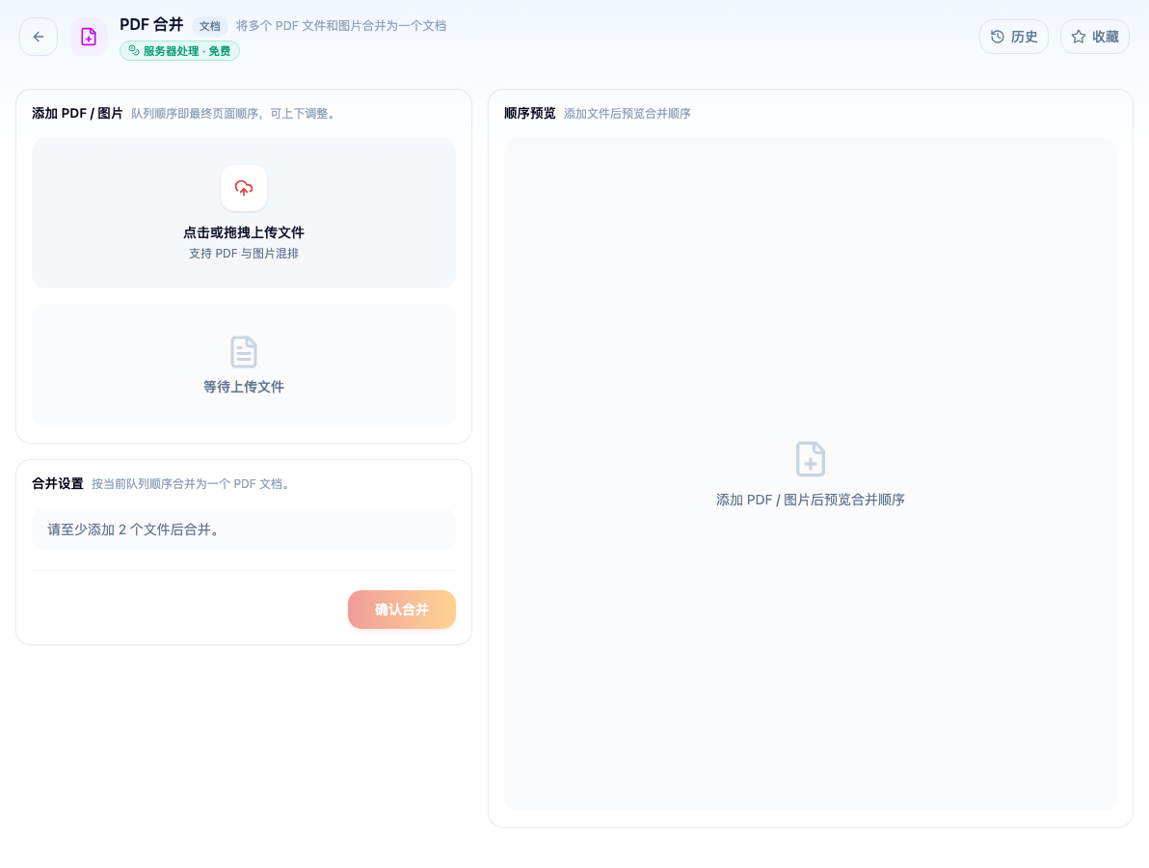This screenshot has width=1149, height=868.
Task: Click 添加 PDF / 图片后预览合并顺序 text
Action: point(811,500)
